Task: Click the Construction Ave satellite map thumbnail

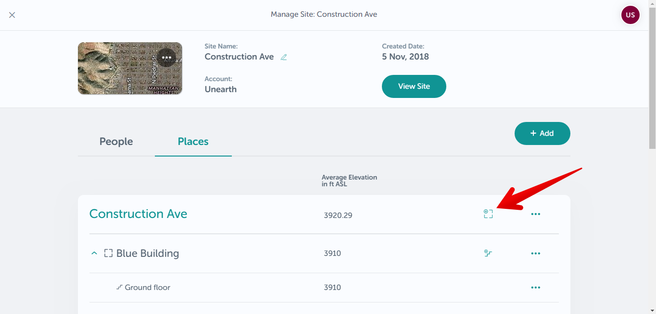Action: tap(130, 68)
